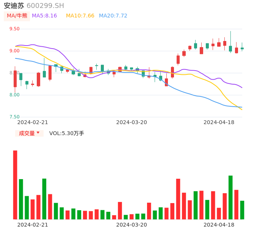
Task: Click the 2024-02-21 date under the volume chart
Action: (x=33, y=225)
